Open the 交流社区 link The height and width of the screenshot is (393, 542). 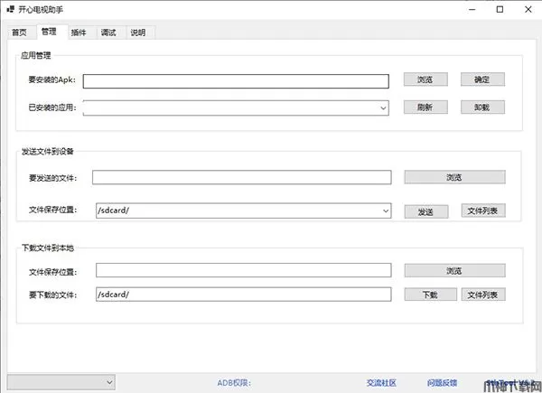(x=381, y=383)
